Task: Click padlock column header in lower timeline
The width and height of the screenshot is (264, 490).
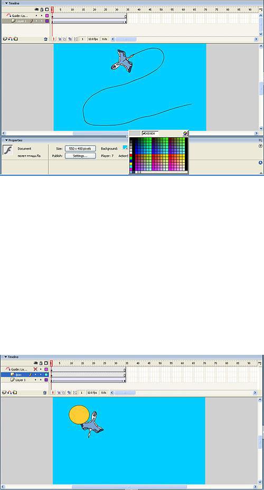Action: pos(41,363)
